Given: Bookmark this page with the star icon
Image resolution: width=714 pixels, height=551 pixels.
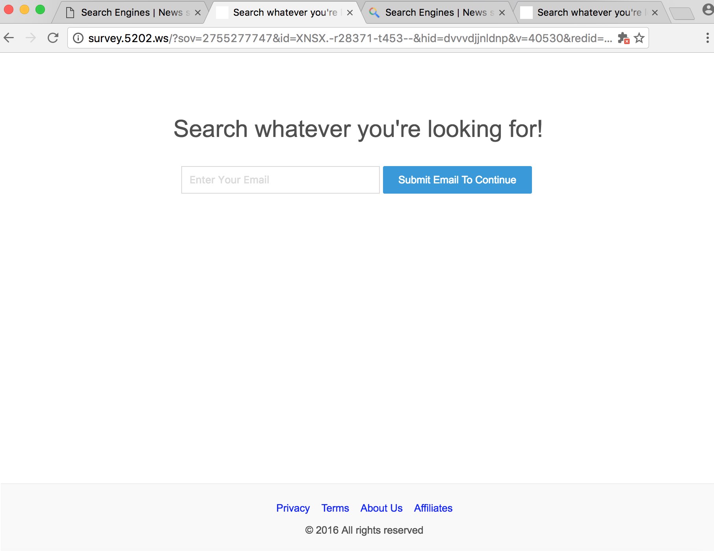Looking at the screenshot, I should (x=639, y=38).
